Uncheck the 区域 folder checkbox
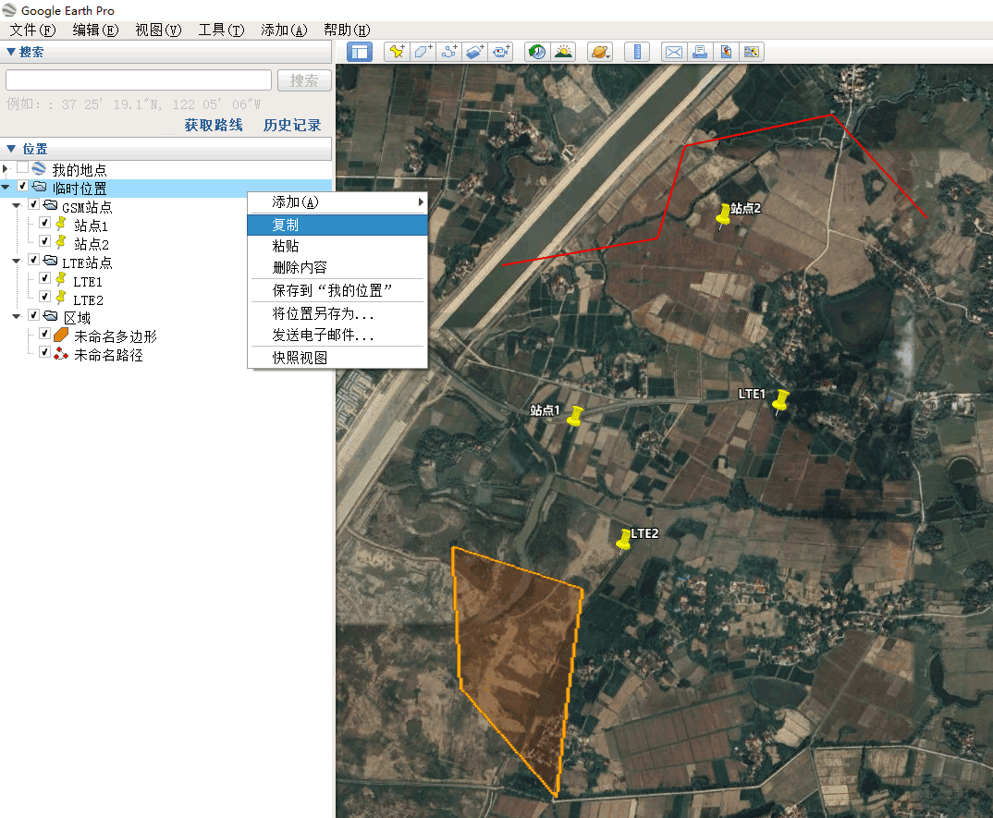Viewport: 993px width, 818px height. click(34, 315)
